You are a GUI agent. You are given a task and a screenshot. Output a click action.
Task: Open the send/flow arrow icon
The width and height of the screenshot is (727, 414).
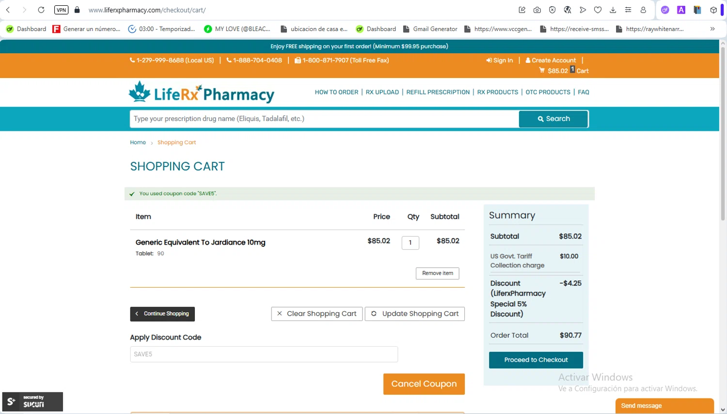[583, 10]
